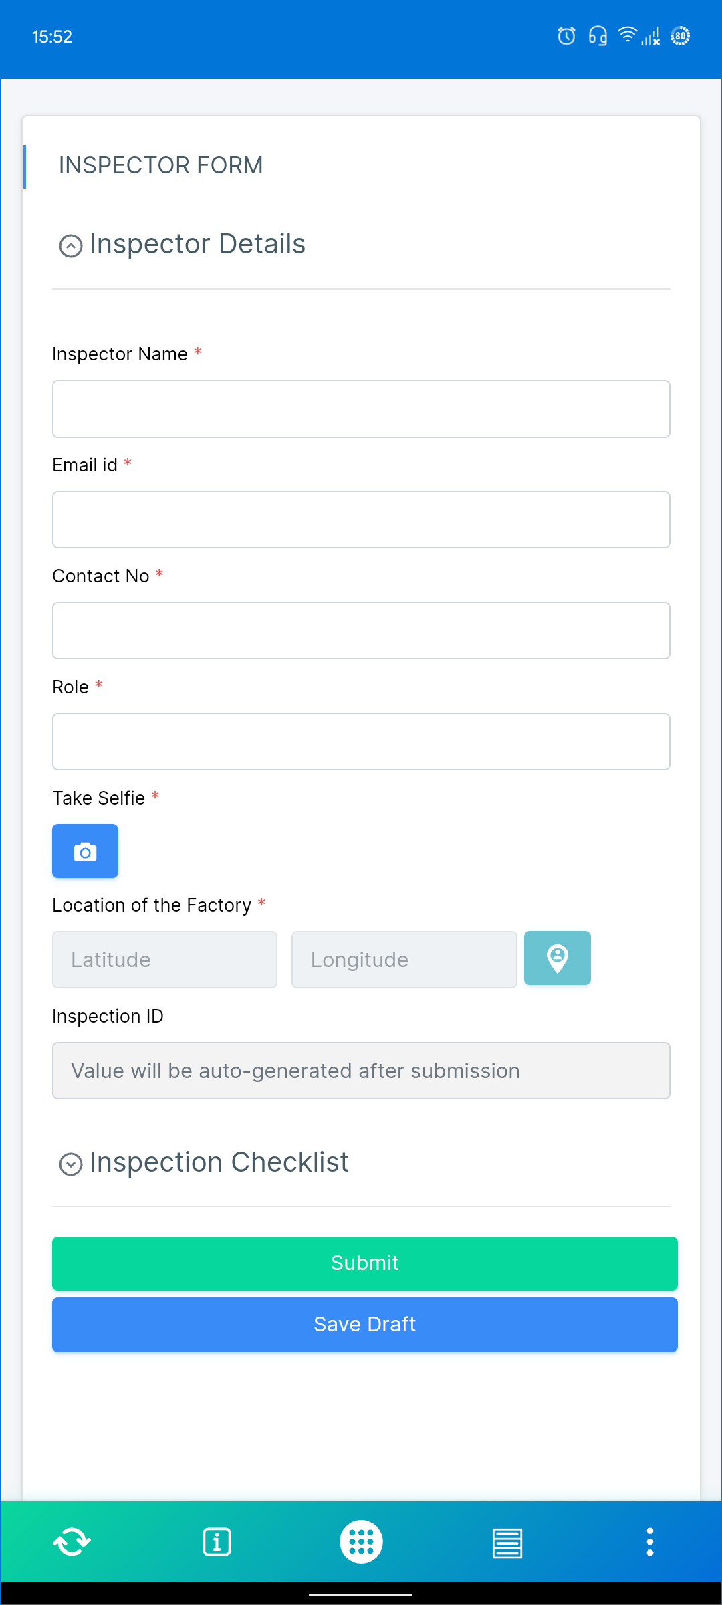722x1605 pixels.
Task: Expand the Inspection Checklist section
Action: (x=70, y=1163)
